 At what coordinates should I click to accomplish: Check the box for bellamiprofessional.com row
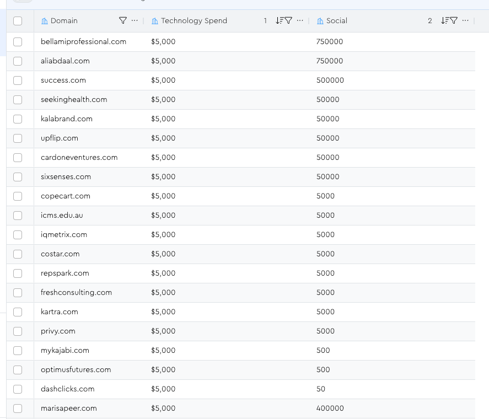18,42
